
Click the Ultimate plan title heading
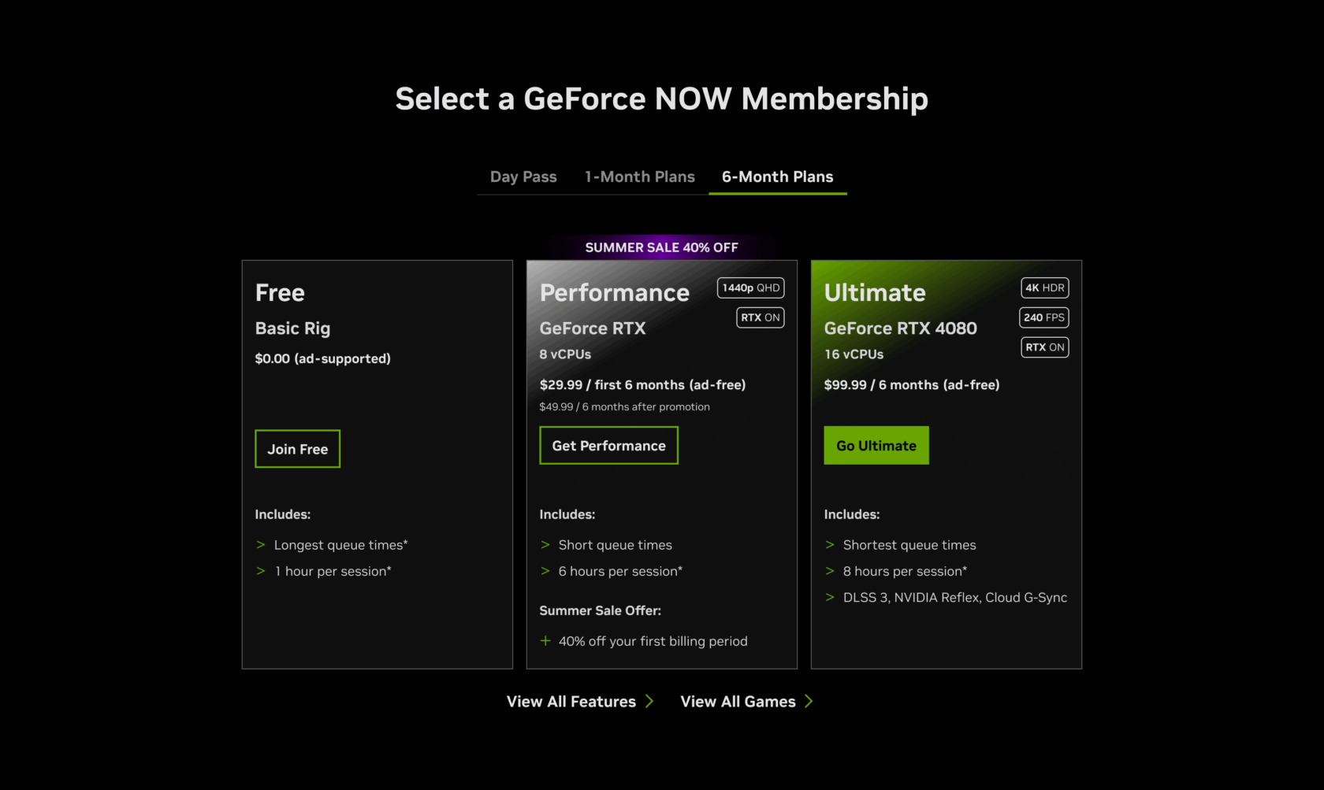[875, 293]
